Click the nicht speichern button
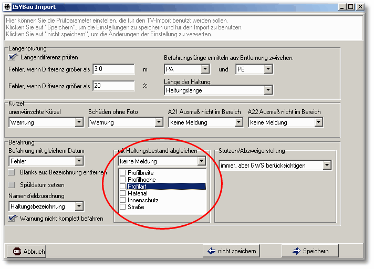 click(x=232, y=251)
